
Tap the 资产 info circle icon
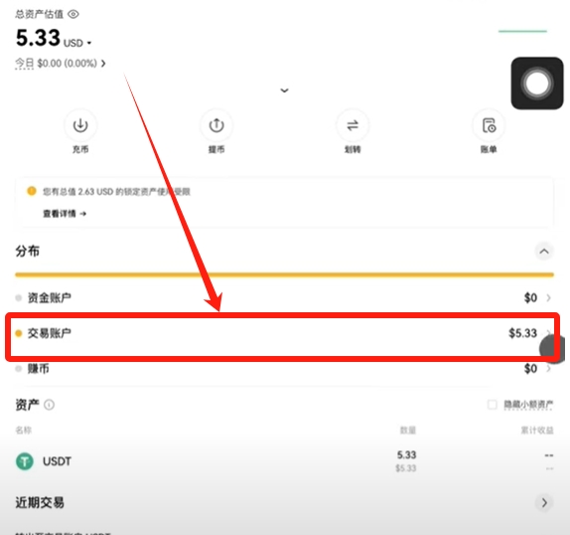pos(49,405)
